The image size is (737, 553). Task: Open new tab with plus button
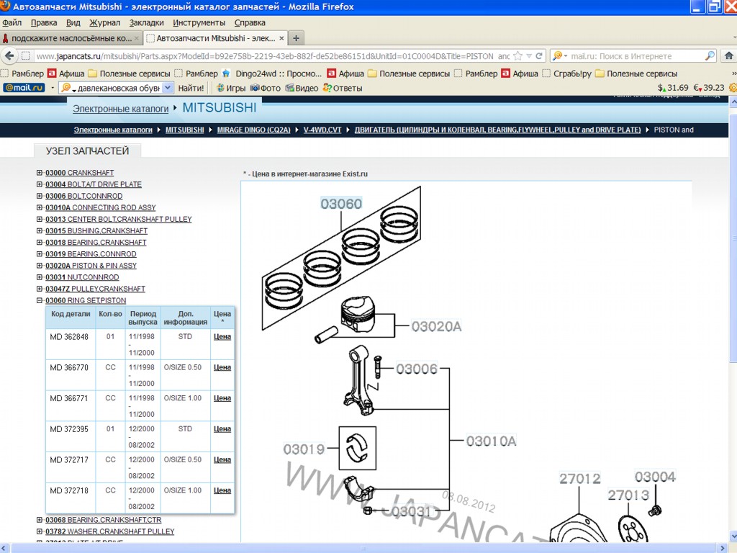click(x=296, y=38)
